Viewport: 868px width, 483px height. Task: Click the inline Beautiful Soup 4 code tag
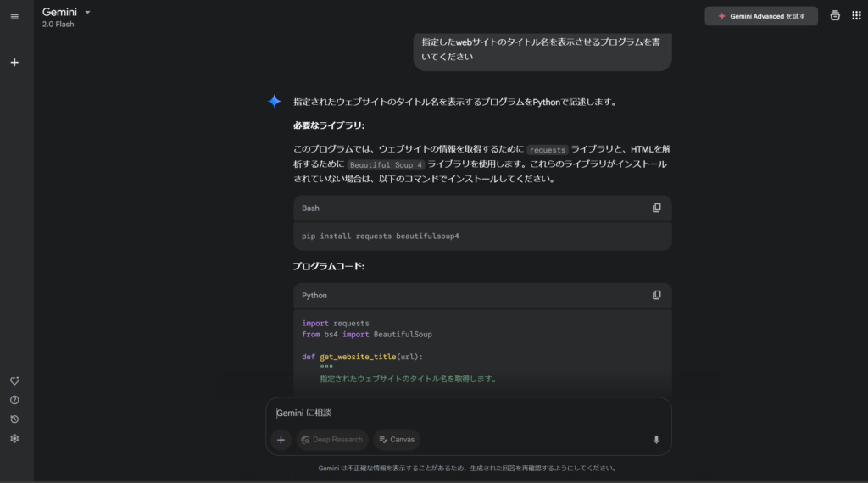pyautogui.click(x=386, y=165)
